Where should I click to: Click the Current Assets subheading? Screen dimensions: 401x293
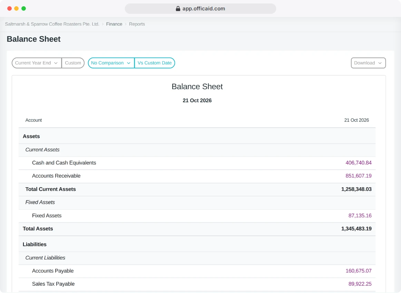42,150
